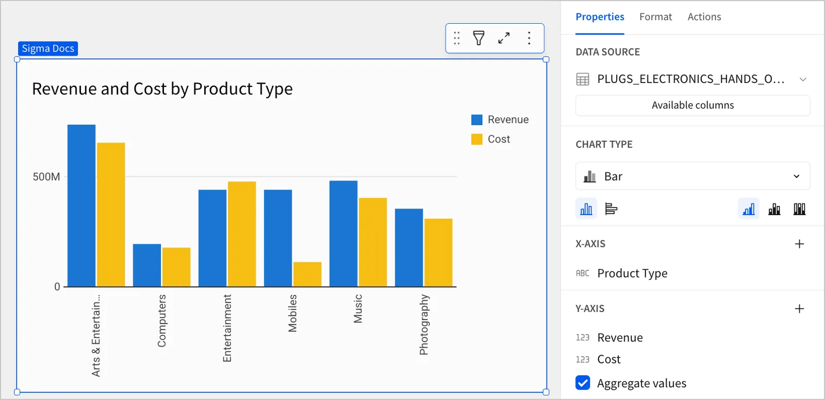This screenshot has width=825, height=400.
Task: Click the 123 type icon beside Cost
Action: (583, 359)
